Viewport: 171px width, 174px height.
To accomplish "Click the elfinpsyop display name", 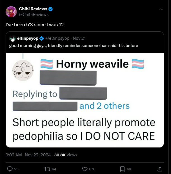I will (x=28, y=38).
